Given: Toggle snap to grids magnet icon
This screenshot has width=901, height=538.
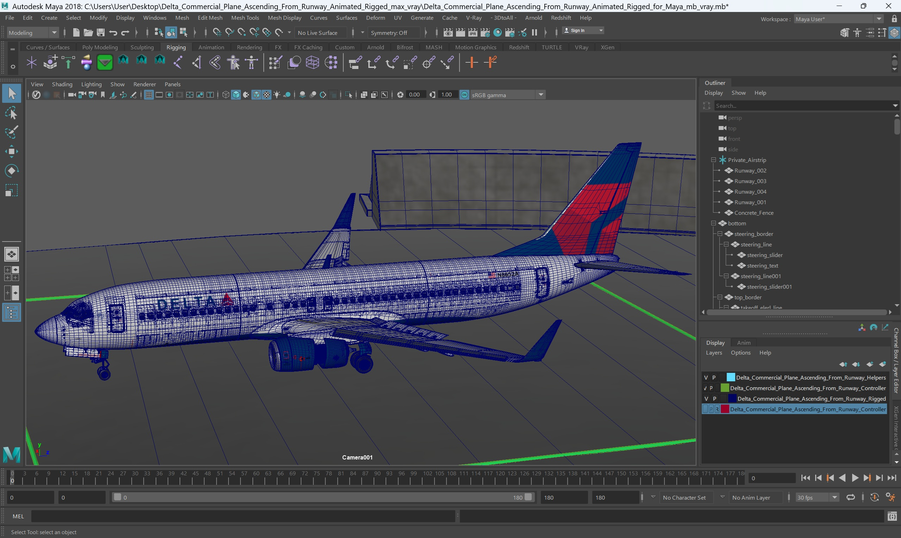Looking at the screenshot, I should point(217,33).
